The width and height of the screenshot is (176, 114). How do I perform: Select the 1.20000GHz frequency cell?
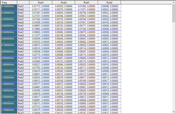click(9, 79)
